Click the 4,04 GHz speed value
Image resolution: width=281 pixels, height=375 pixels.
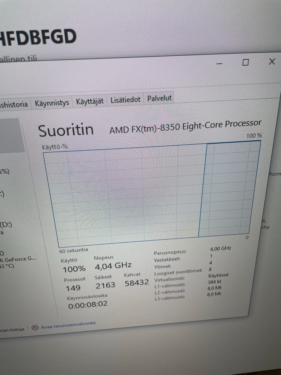(x=113, y=266)
